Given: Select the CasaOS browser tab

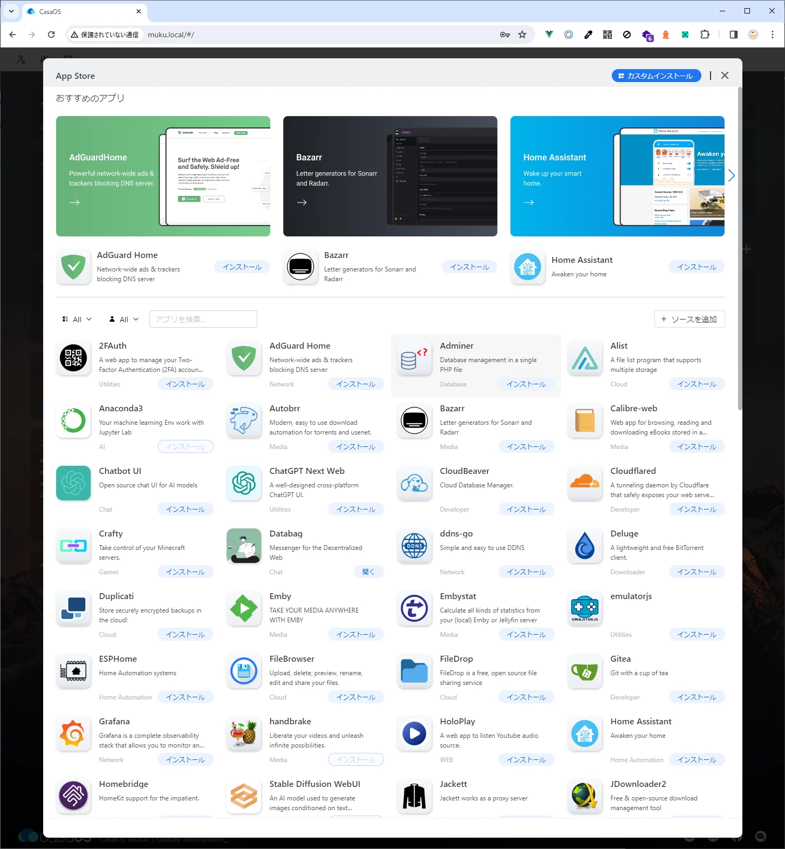Looking at the screenshot, I should 85,11.
